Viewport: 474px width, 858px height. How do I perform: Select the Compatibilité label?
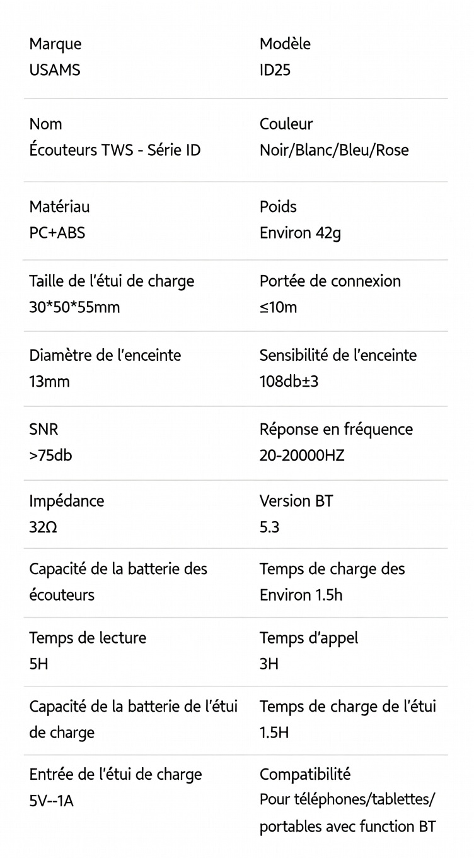305,774
